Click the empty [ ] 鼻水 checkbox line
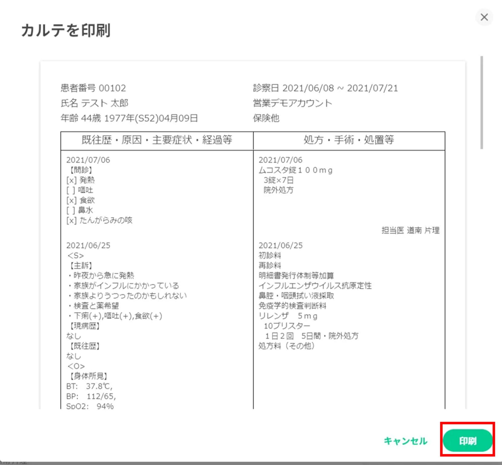The height and width of the screenshot is (465, 502). [80, 210]
